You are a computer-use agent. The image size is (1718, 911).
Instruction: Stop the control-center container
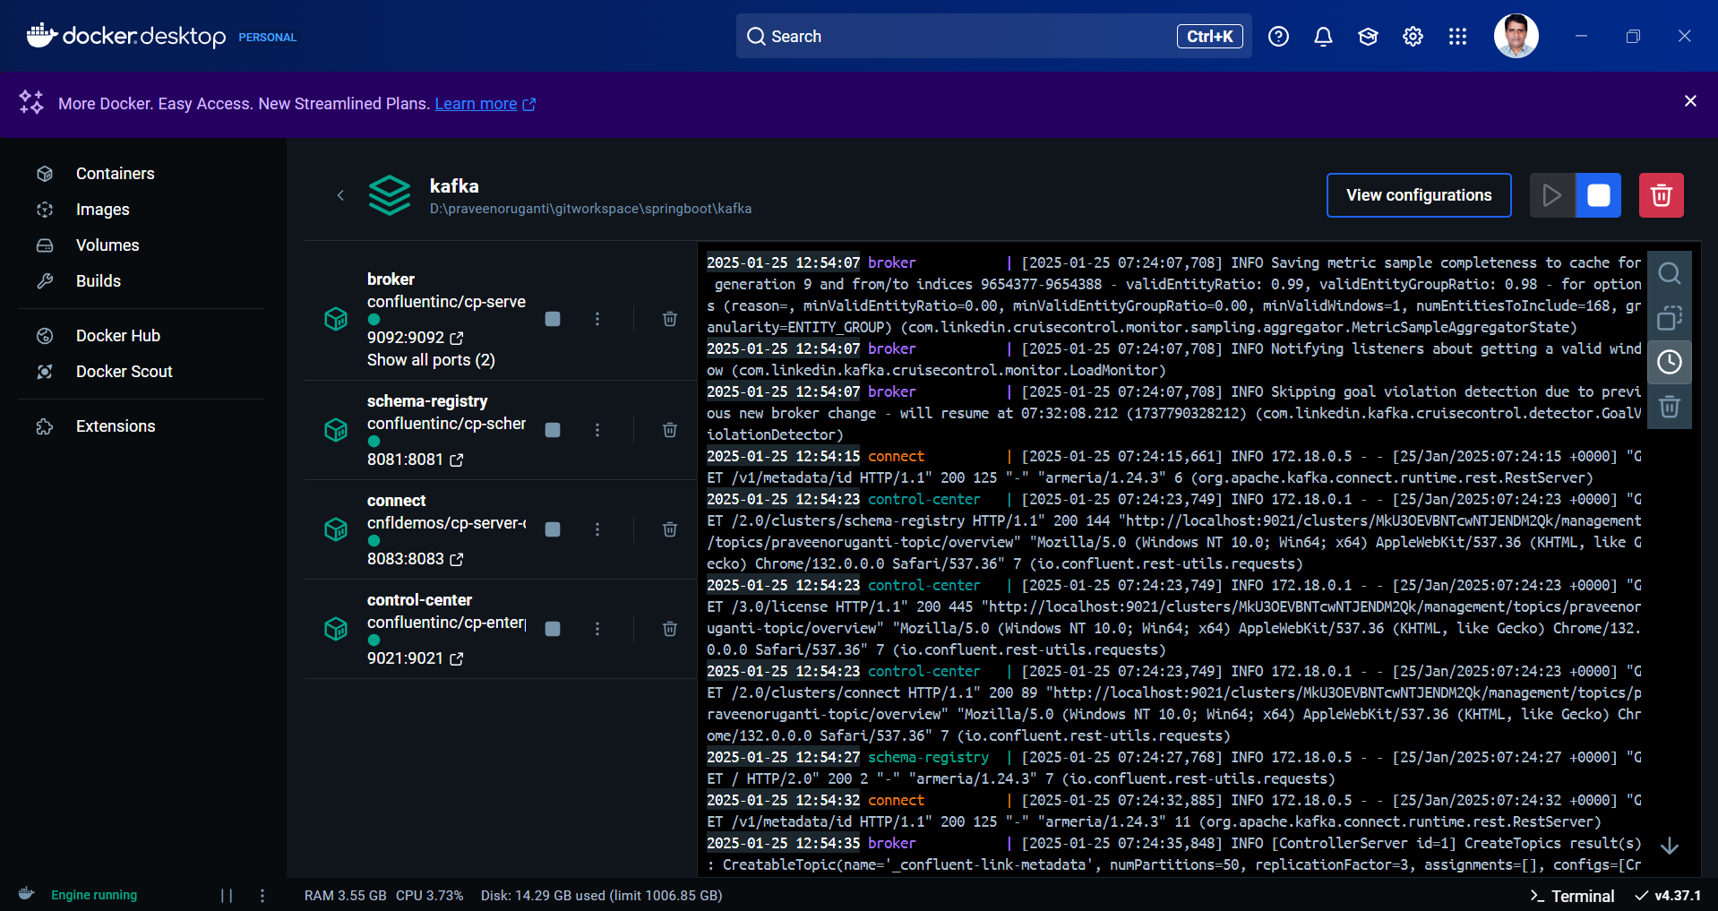click(553, 629)
